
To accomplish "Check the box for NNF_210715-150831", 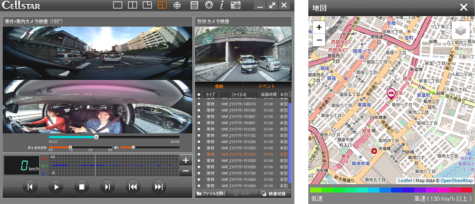I will click(199, 117).
